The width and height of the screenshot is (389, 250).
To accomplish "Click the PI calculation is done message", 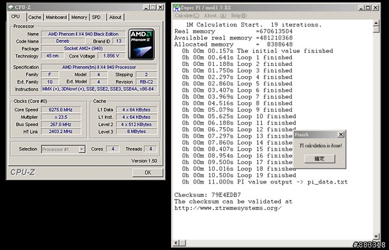I will [x=320, y=145].
